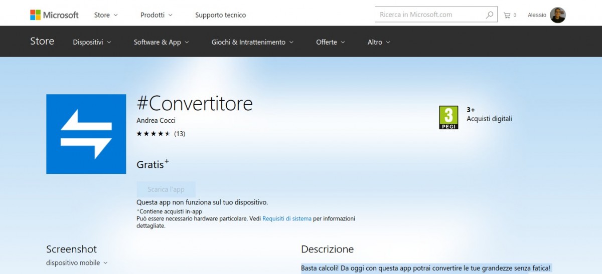602x274 pixels.
Task: Click the #Convertitore app icon
Action: coord(86,134)
